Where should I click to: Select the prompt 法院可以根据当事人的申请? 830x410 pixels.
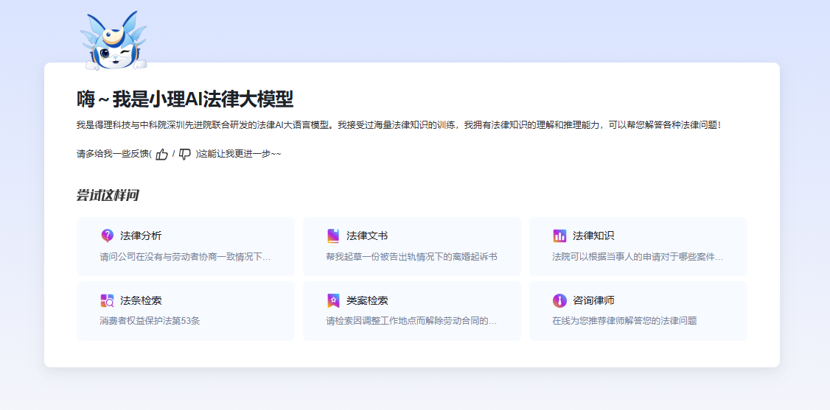pyautogui.click(x=638, y=258)
